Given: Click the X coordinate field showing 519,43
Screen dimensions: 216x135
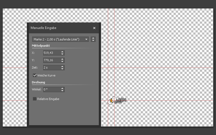Looking at the screenshot, I should (52, 53).
